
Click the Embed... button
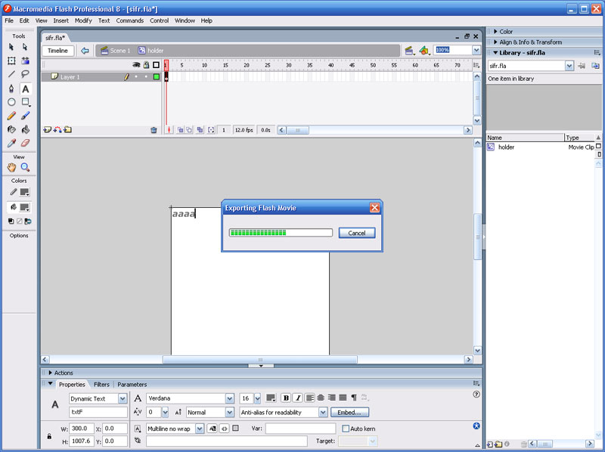click(x=349, y=412)
